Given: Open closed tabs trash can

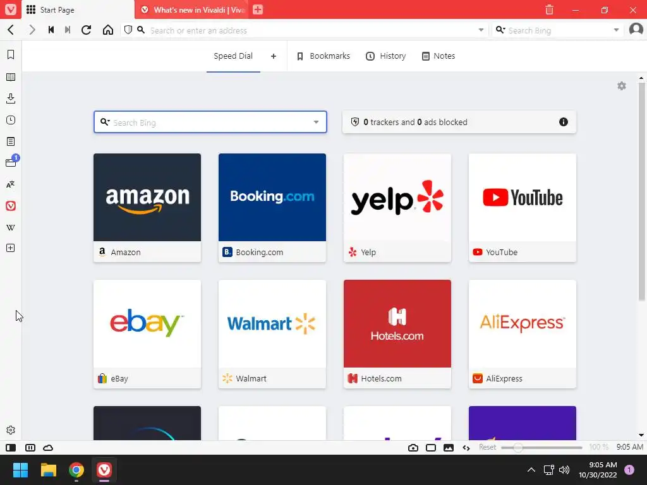Looking at the screenshot, I should click(549, 9).
